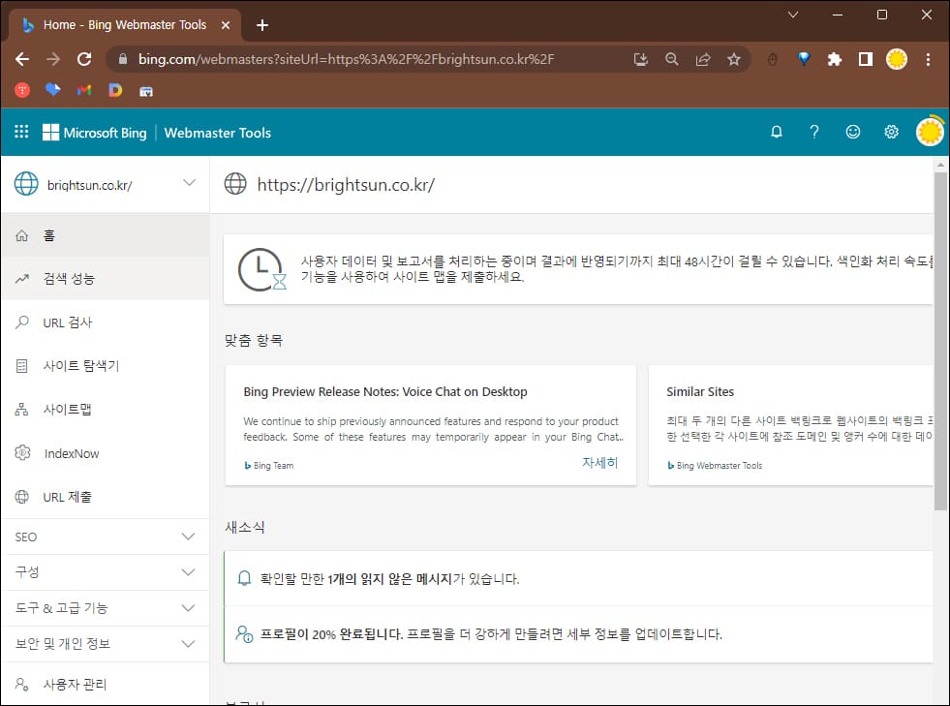Screen dimensions: 950x706
Task: Open URL 제출 in the sidebar
Action: pyautogui.click(x=106, y=497)
